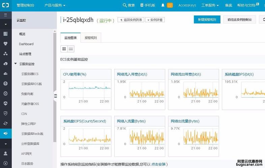Select API网关 in the left menu
265x168 pixels.
(27, 154)
